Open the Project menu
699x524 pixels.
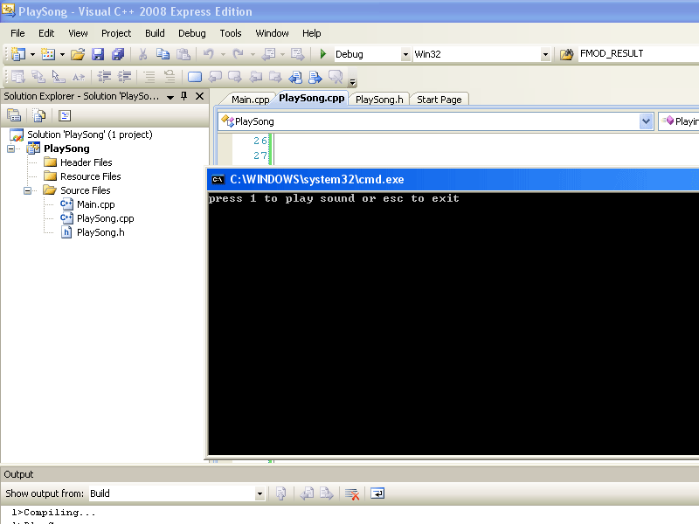point(116,33)
